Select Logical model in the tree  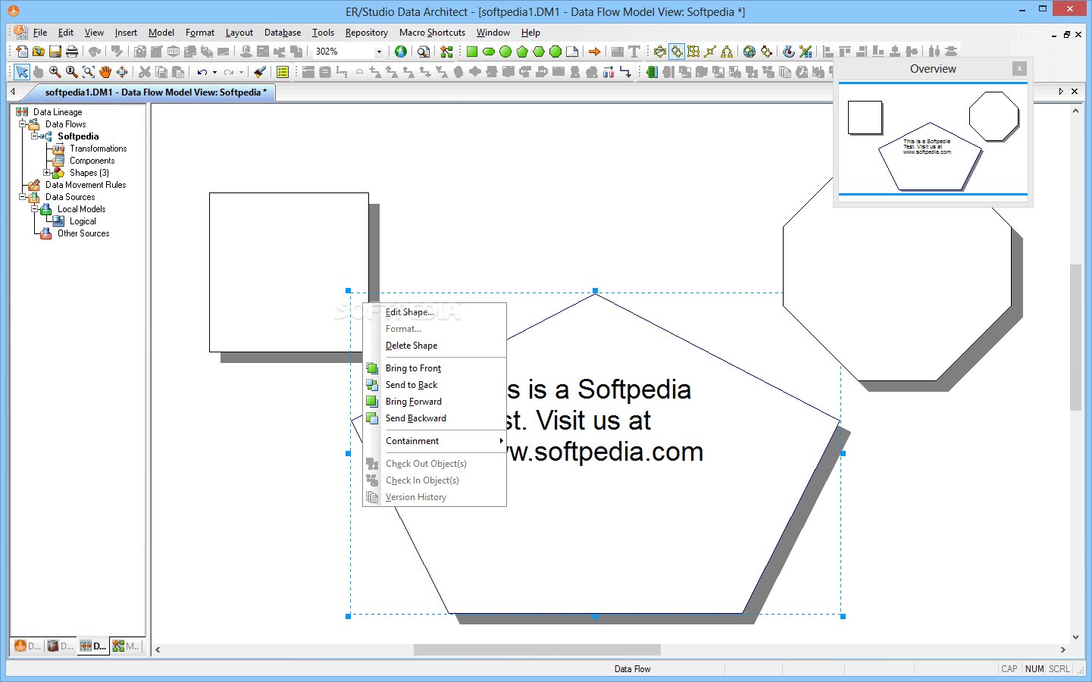tap(83, 221)
